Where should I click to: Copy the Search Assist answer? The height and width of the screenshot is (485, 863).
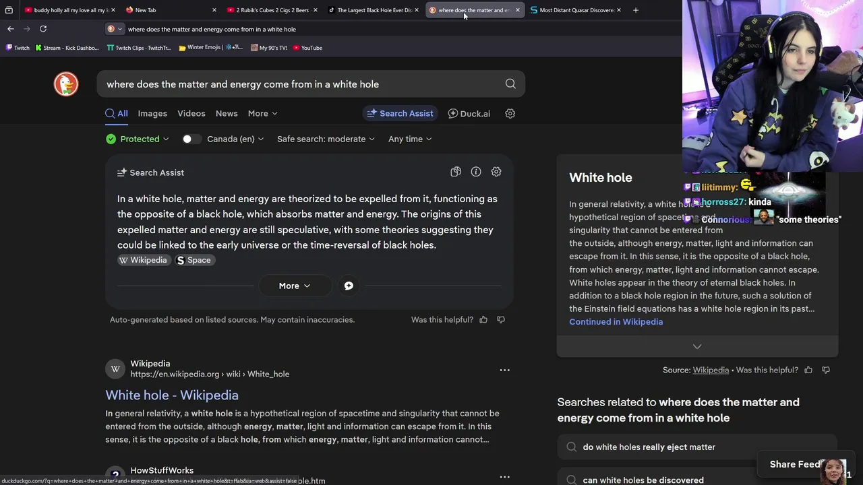coord(456,172)
